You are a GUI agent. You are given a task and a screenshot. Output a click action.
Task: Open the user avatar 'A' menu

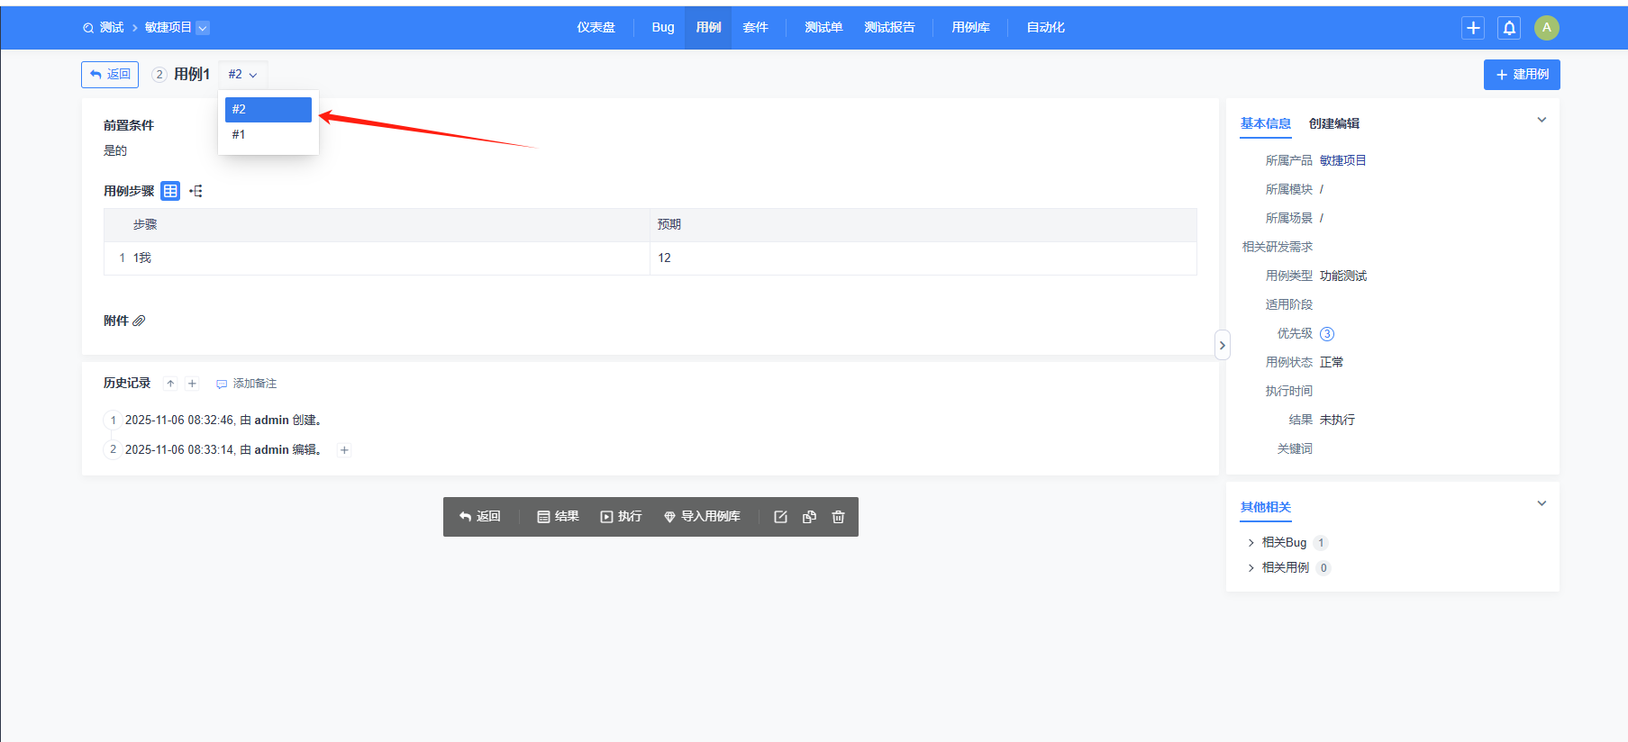(1547, 28)
